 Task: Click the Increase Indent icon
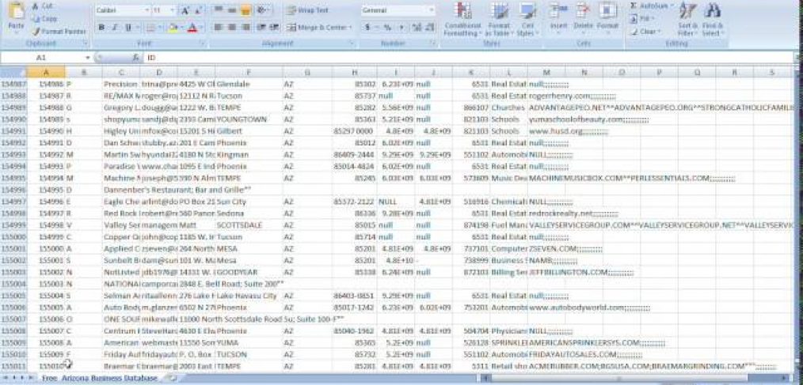point(274,27)
